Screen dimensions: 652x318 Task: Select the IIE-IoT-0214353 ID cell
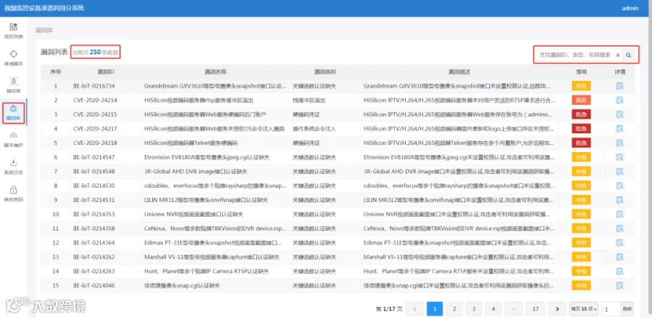[x=94, y=214]
